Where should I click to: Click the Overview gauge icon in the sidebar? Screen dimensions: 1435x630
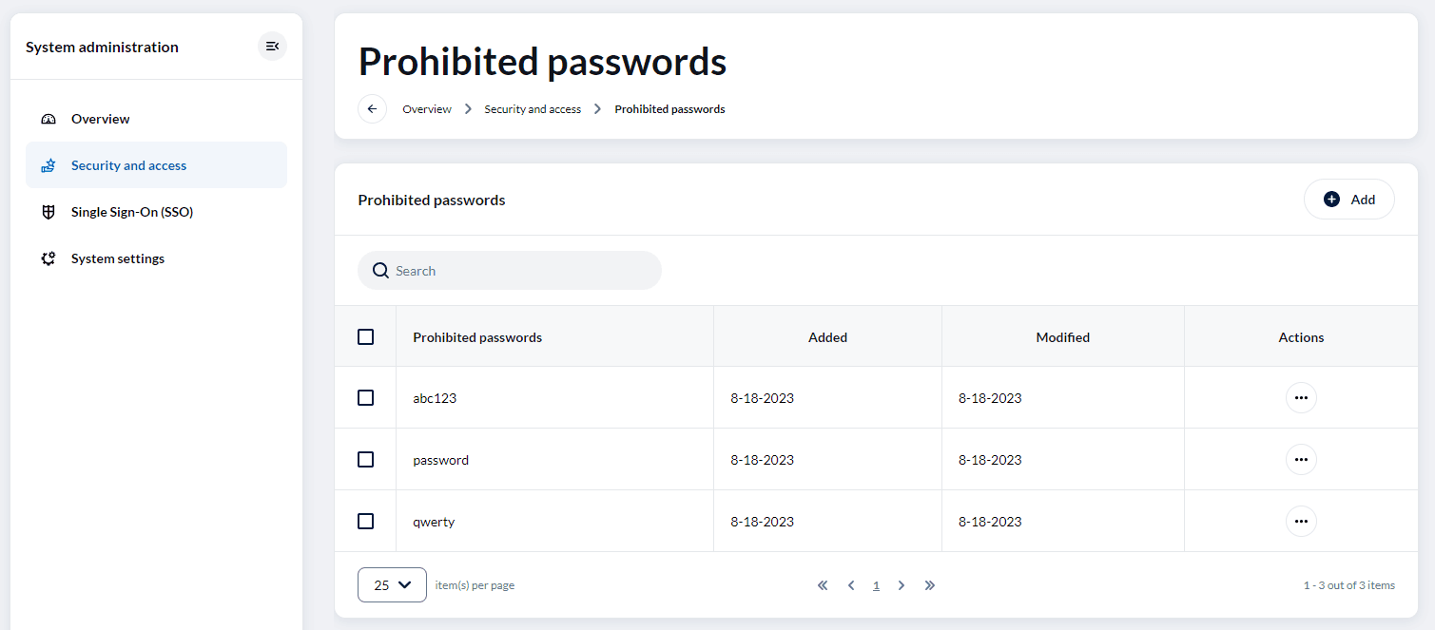48,119
